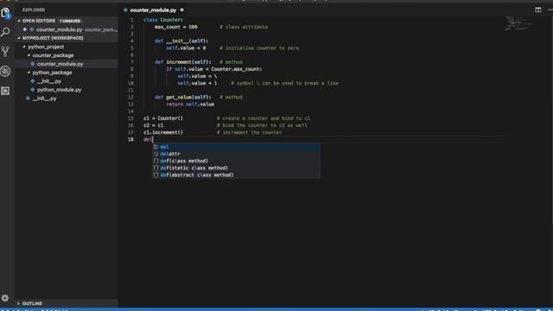Open the Search view in activity bar
This screenshot has width=553, height=311.
coord(5,32)
